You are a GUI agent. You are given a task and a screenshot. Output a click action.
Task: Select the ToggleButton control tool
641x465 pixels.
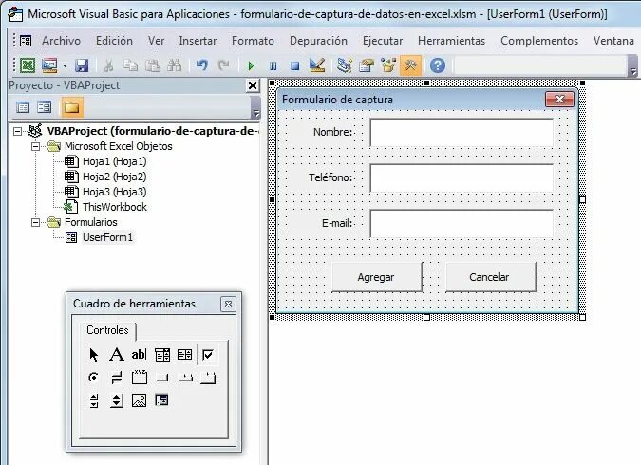(117, 378)
